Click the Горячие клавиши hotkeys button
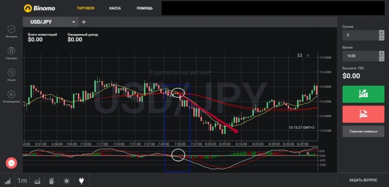 coord(364,131)
